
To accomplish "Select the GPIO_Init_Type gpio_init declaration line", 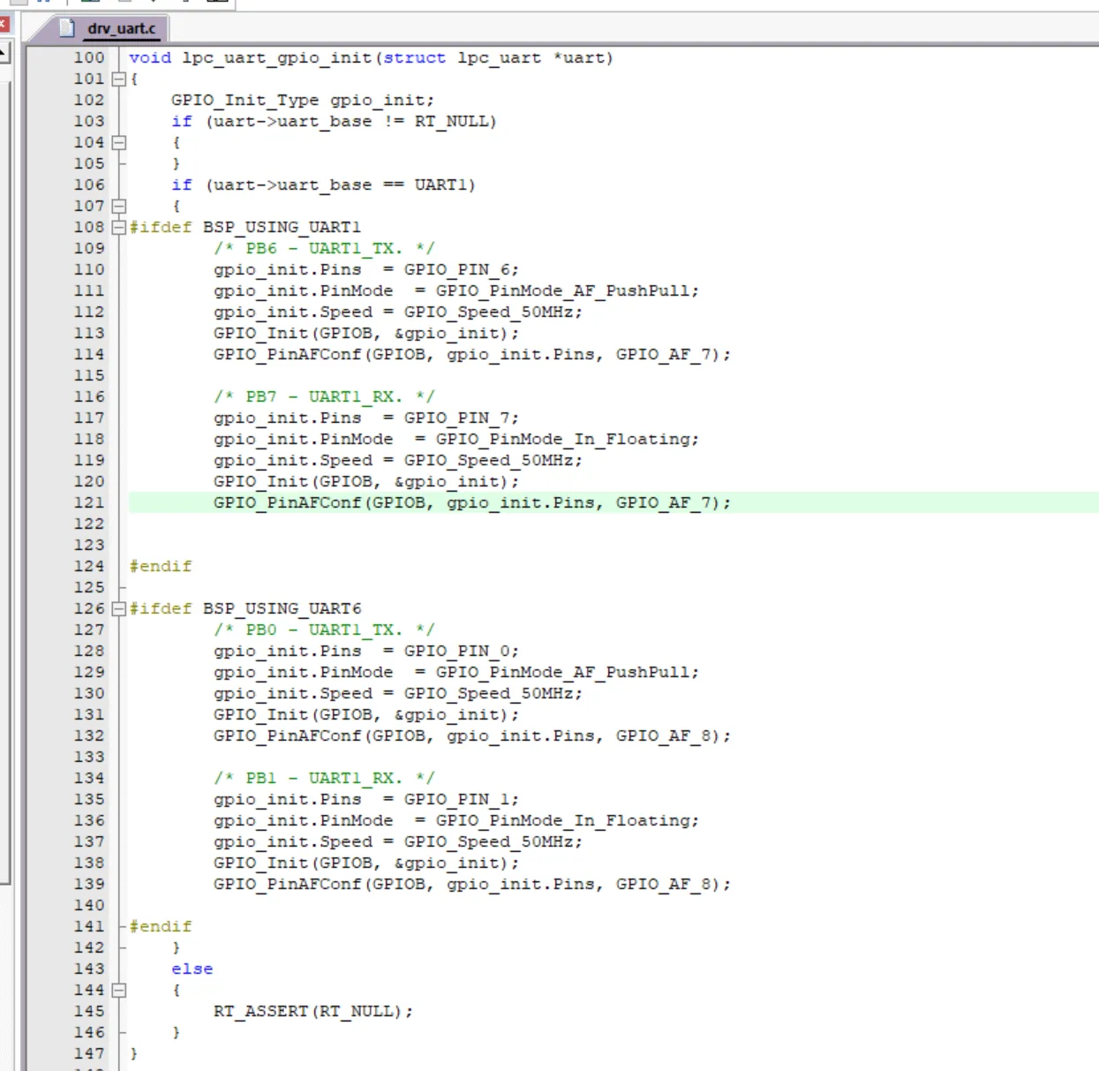I will pyautogui.click(x=303, y=100).
